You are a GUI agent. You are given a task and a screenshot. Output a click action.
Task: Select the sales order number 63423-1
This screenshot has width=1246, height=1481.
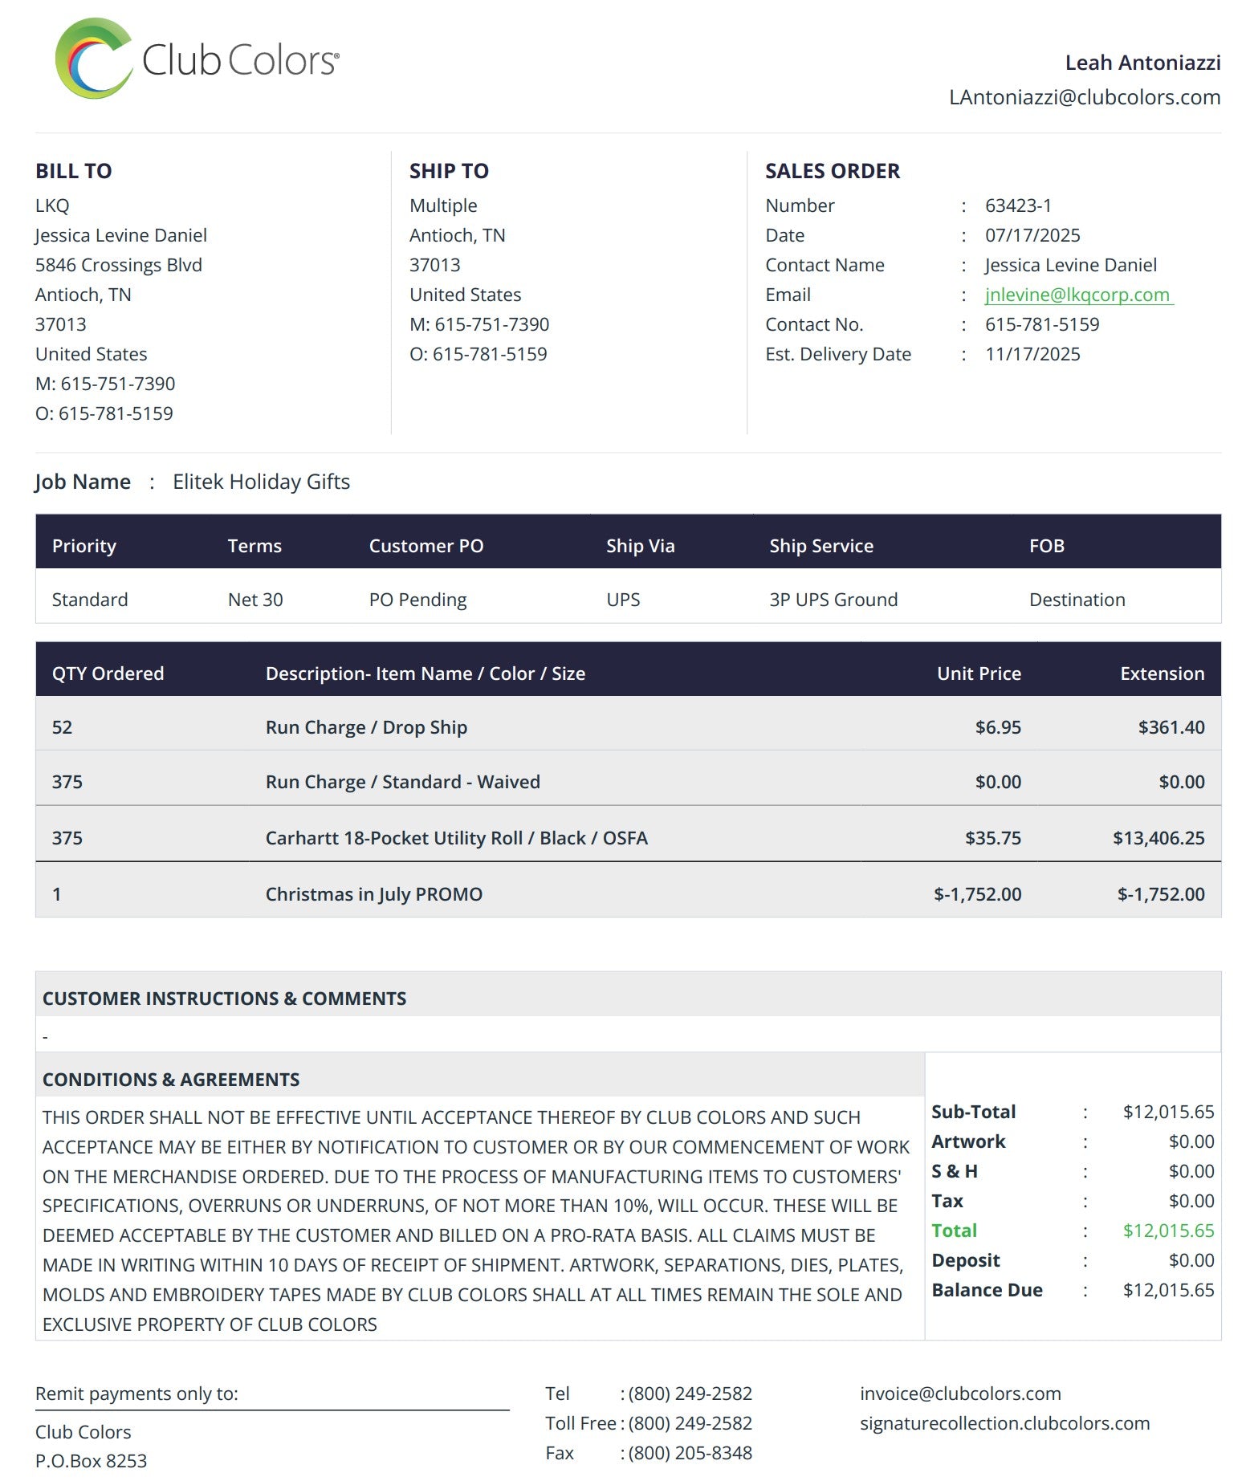click(1017, 205)
